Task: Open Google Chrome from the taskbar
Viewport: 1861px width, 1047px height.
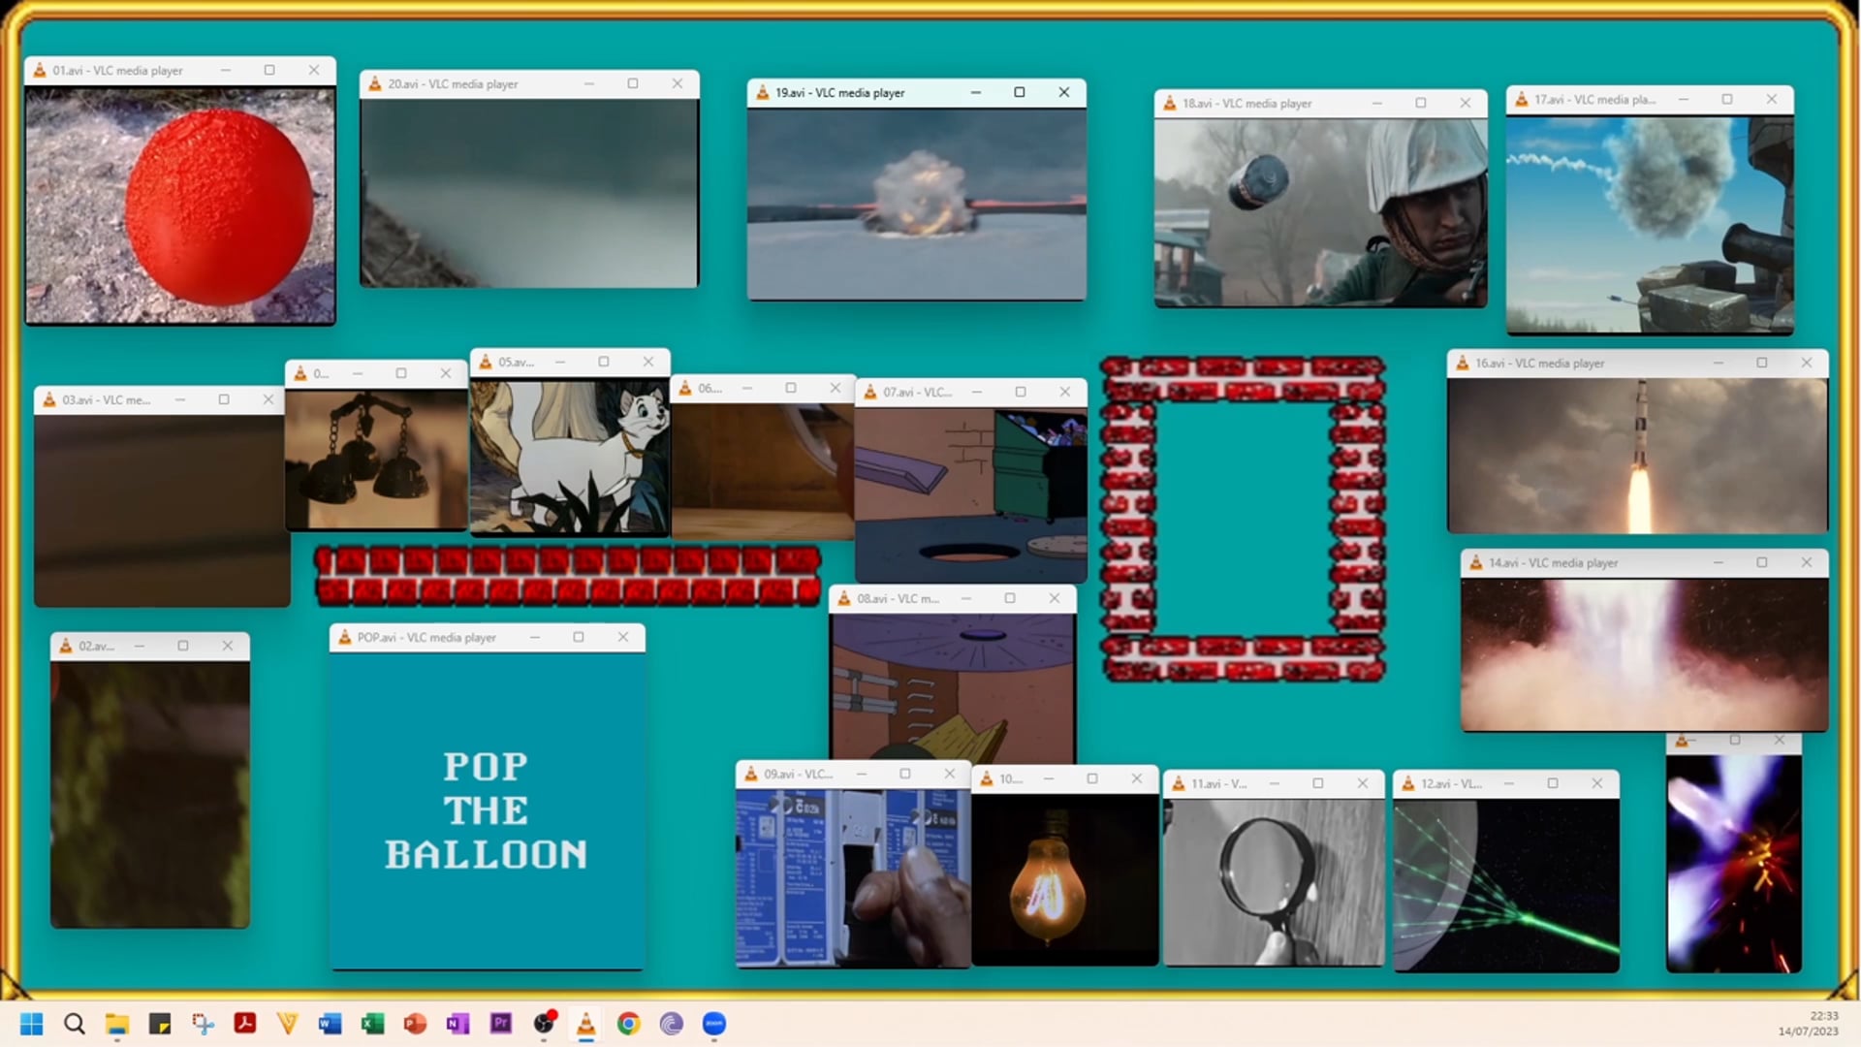Action: pos(629,1024)
